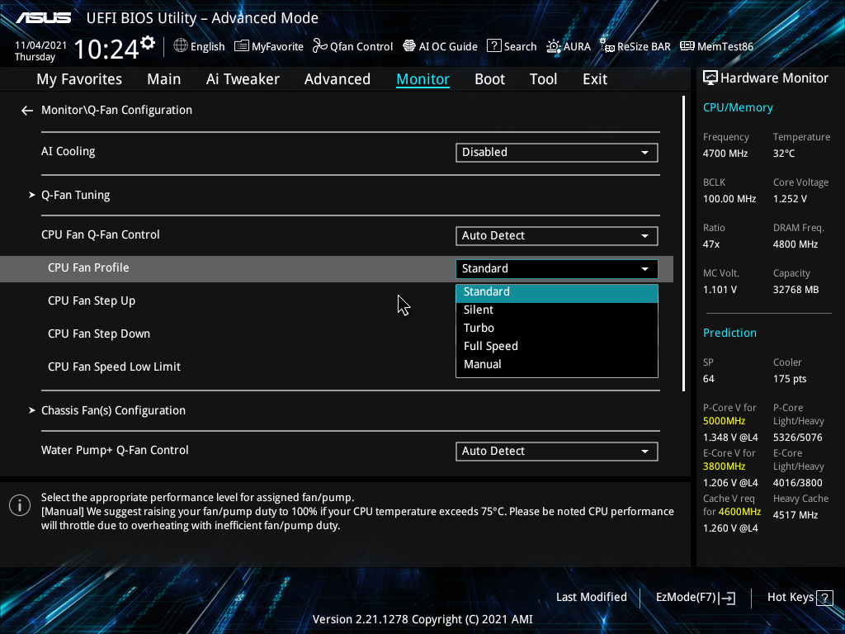Switch to Boot tab
Viewport: 845px width, 634px height.
pyautogui.click(x=490, y=79)
